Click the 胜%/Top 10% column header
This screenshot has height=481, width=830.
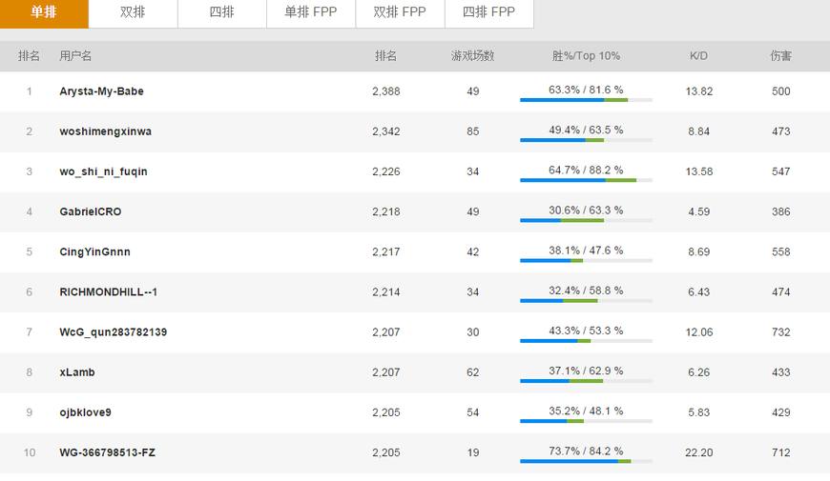tap(586, 56)
